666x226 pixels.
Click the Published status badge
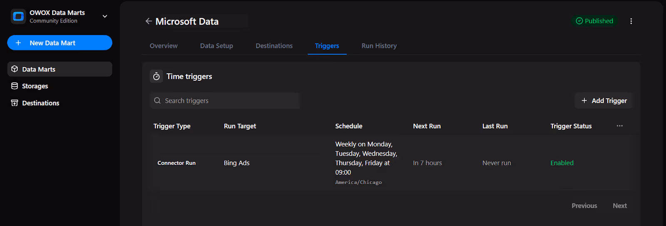[x=594, y=21]
